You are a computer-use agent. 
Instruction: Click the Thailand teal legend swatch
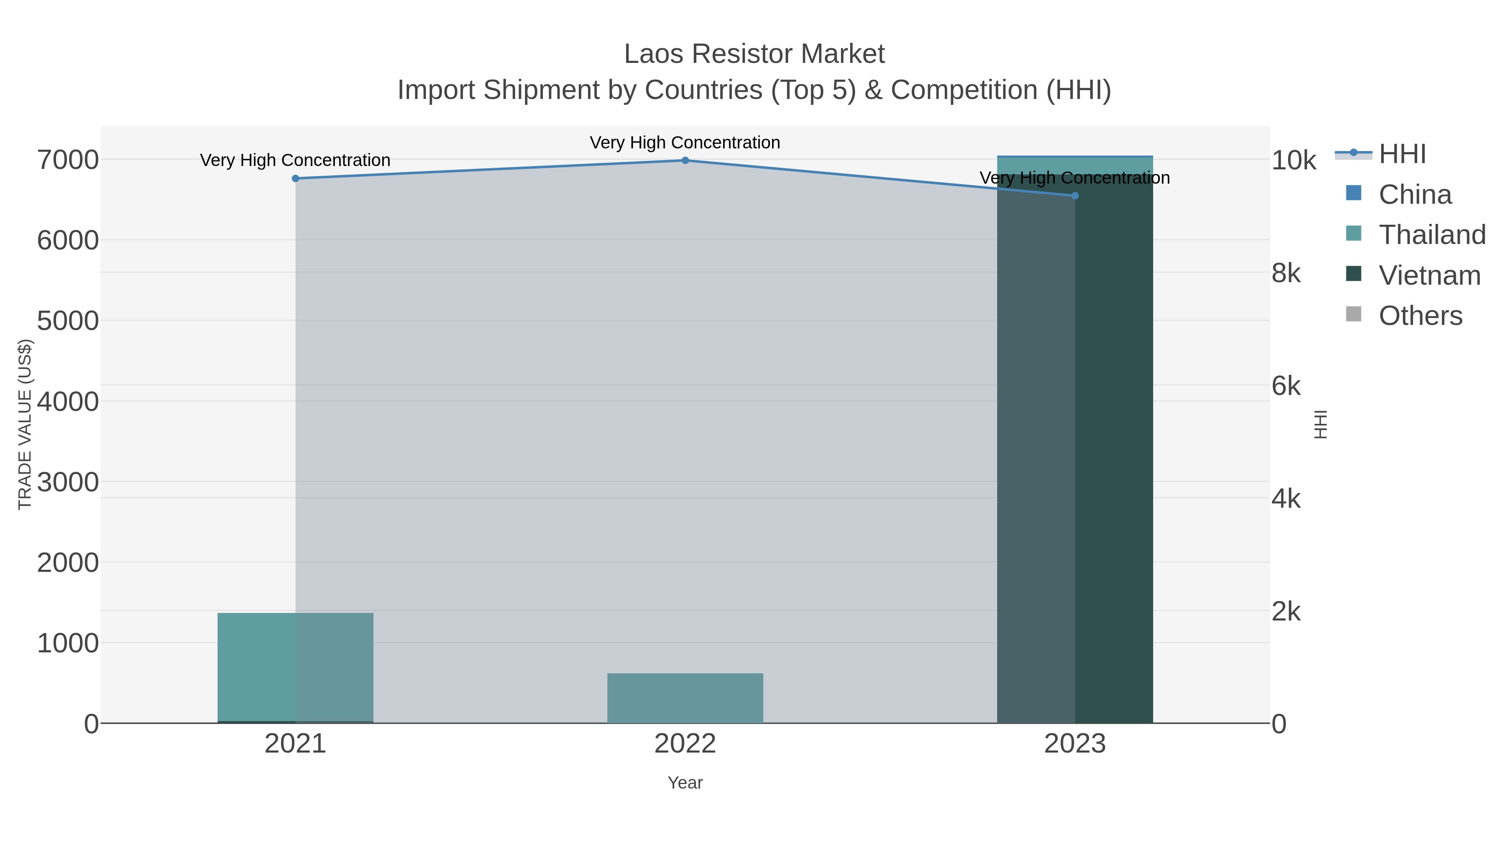(1354, 233)
